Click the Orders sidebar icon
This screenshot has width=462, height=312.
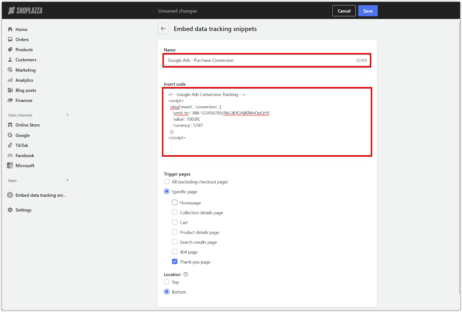(x=10, y=39)
